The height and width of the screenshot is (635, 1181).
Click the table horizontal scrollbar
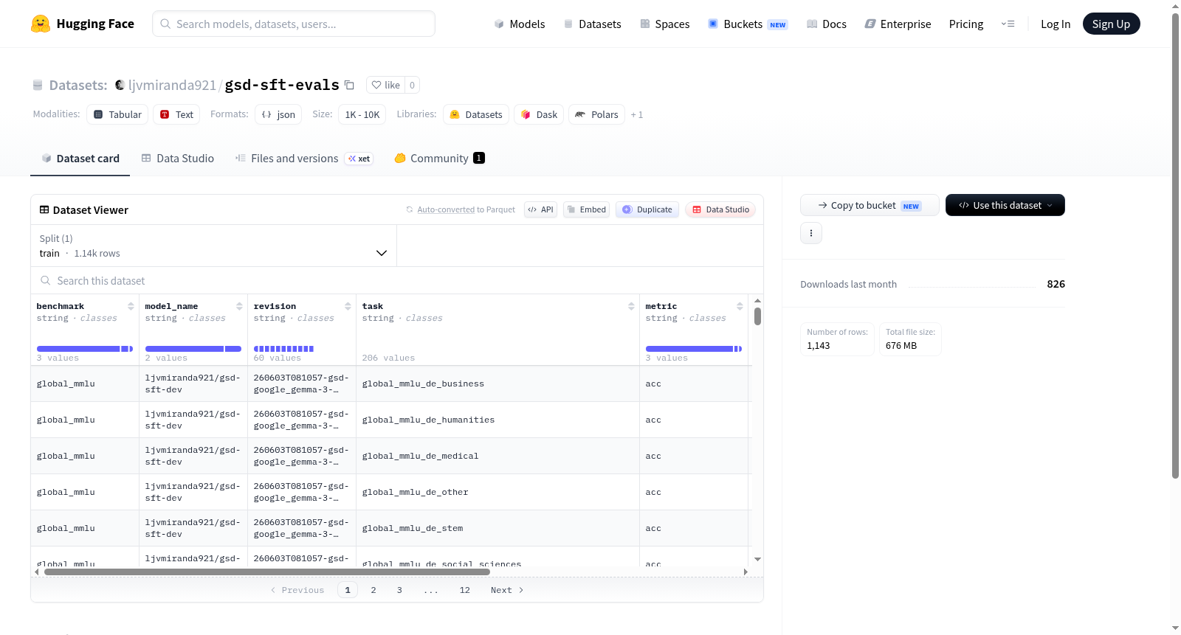(x=267, y=572)
